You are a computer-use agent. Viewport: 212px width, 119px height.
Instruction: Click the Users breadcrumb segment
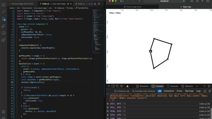[x=12, y=8]
